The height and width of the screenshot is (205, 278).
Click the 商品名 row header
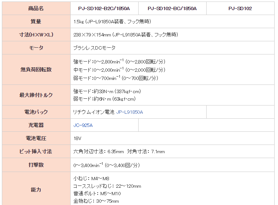(36, 8)
